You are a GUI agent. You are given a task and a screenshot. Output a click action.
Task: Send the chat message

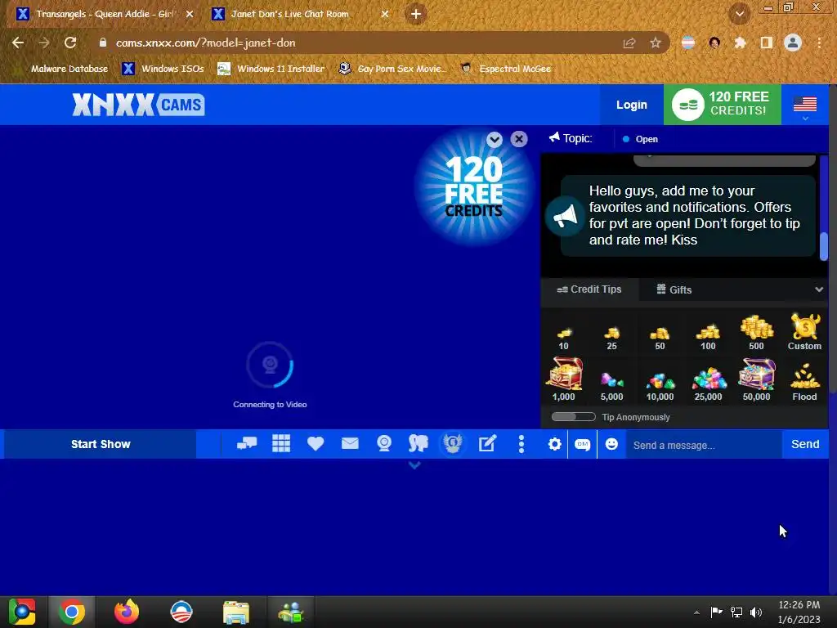(x=805, y=444)
